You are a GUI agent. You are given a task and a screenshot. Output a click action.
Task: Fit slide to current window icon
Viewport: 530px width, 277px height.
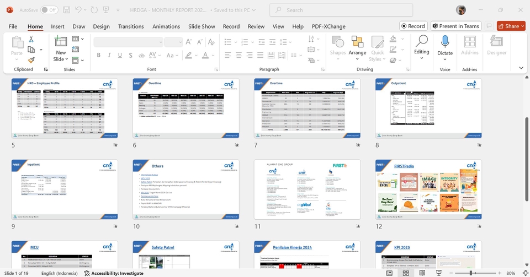525,273
